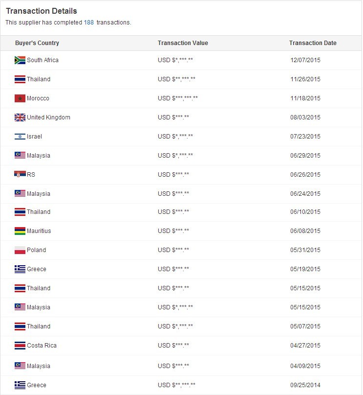Click the date 12/07/2015

pyautogui.click(x=305, y=60)
